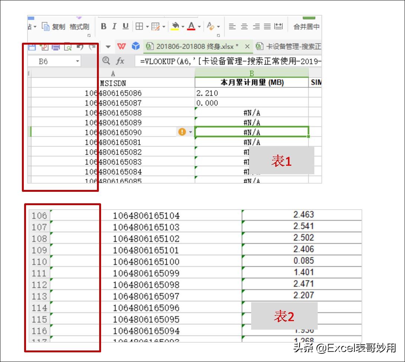This screenshot has height=362, width=405.
Task: Apply underline formatting
Action: click(x=125, y=26)
